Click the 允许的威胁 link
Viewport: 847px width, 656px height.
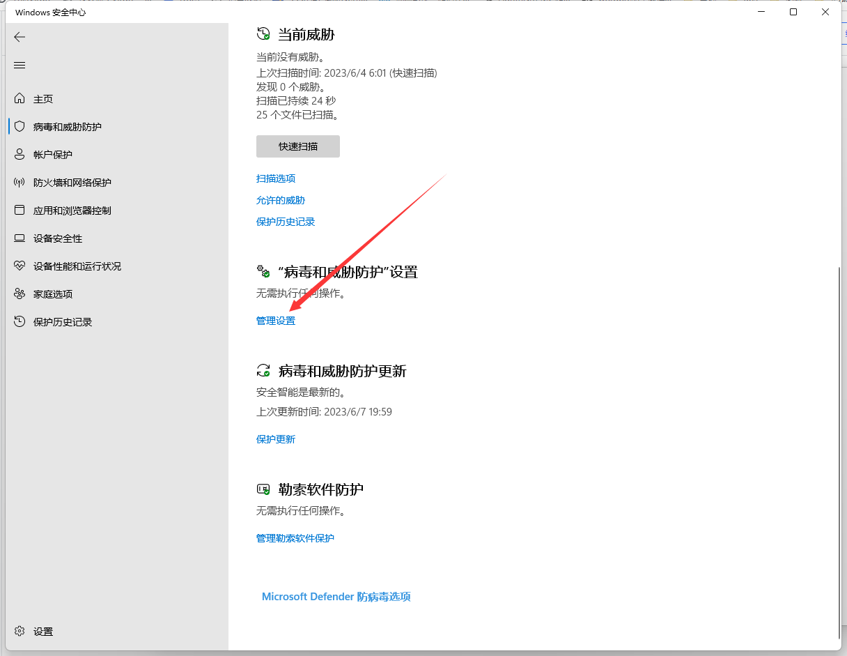coord(281,200)
